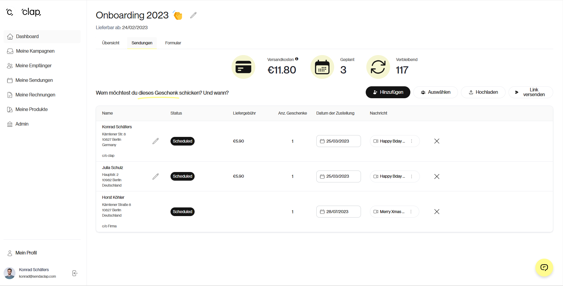Viewport: 563px width, 286px height.
Task: Edit Konrad Schäfers recipient address
Action: 156,141
